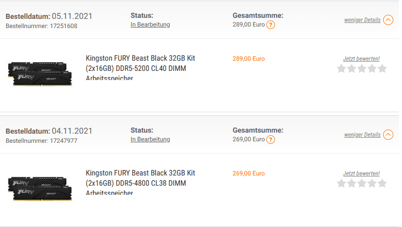Rate the DDR5-5200 kit with the first star
The image size is (402, 227).
tap(341, 68)
